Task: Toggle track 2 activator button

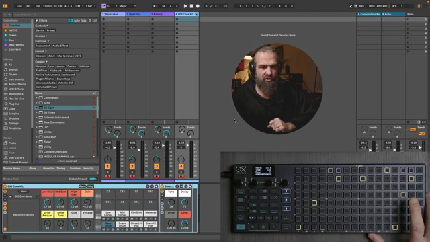Action: [132, 167]
